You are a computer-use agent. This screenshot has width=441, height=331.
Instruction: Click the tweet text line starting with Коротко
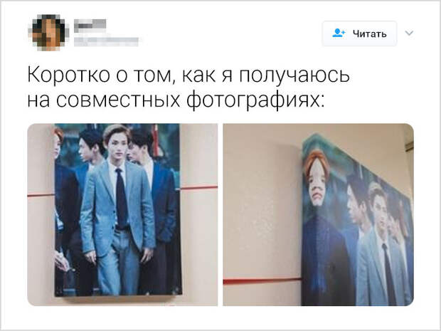(x=188, y=75)
